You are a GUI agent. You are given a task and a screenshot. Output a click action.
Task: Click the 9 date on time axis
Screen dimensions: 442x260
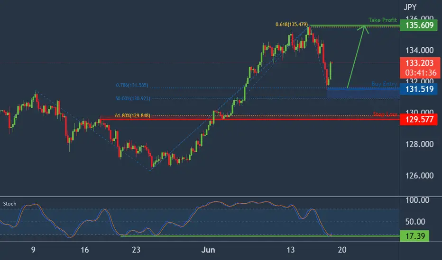tap(33, 250)
